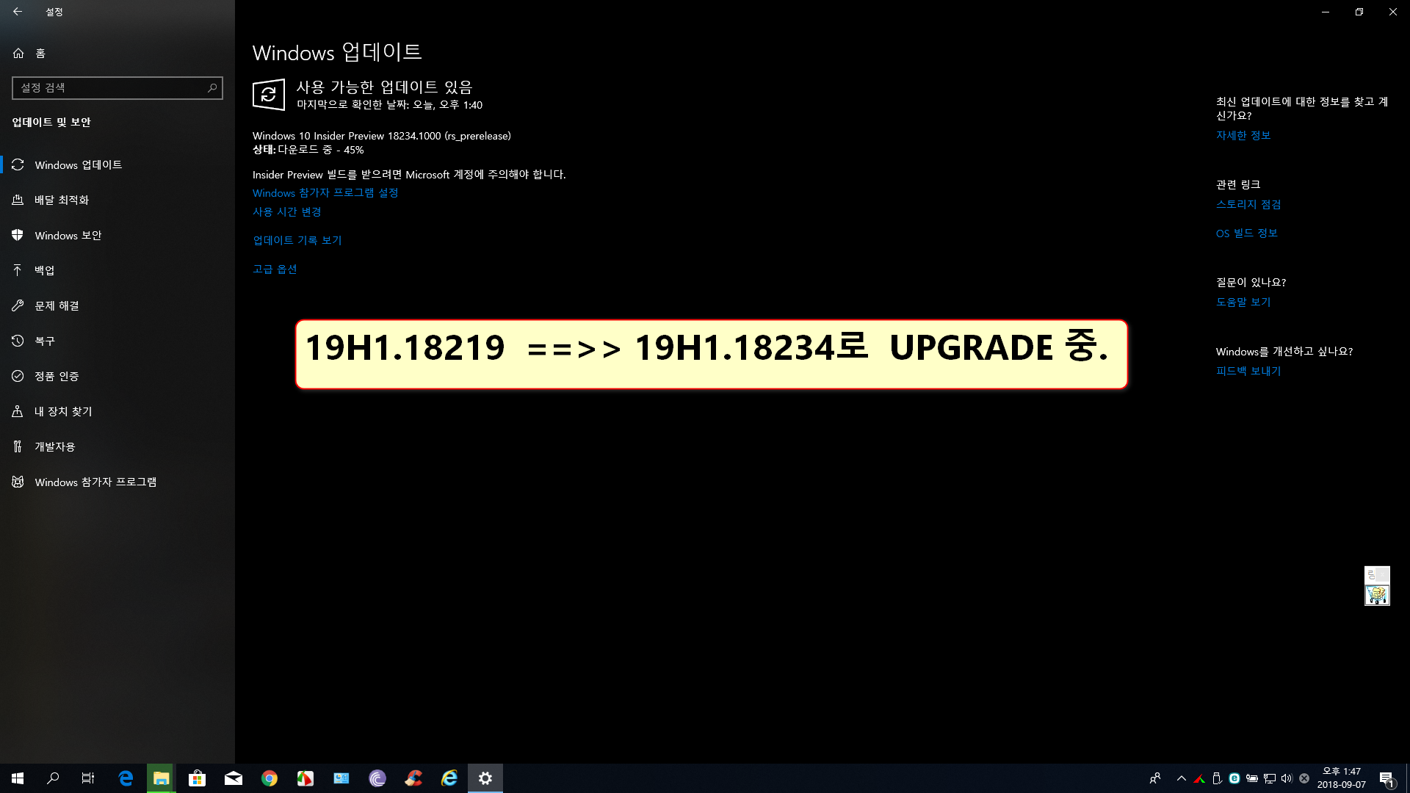This screenshot has height=793, width=1410.
Task: Launch Microsoft Edge from taskbar
Action: 126,778
